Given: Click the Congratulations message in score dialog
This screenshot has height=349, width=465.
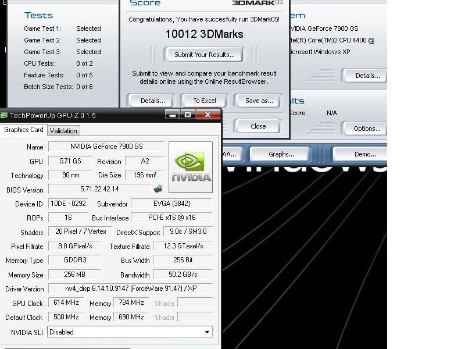Looking at the screenshot, I should coord(204,19).
